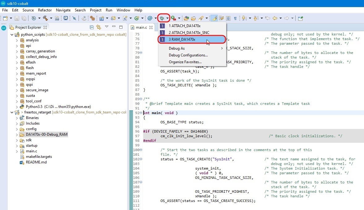This screenshot has width=364, height=210.
Task: Choose Organize Favorites... entry
Action: click(192, 62)
